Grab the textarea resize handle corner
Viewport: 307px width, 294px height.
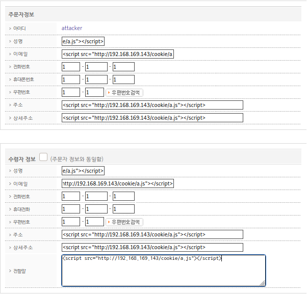(263, 283)
